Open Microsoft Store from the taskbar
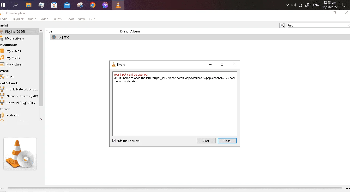Screen dimensions: 350x192 (54, 5)
